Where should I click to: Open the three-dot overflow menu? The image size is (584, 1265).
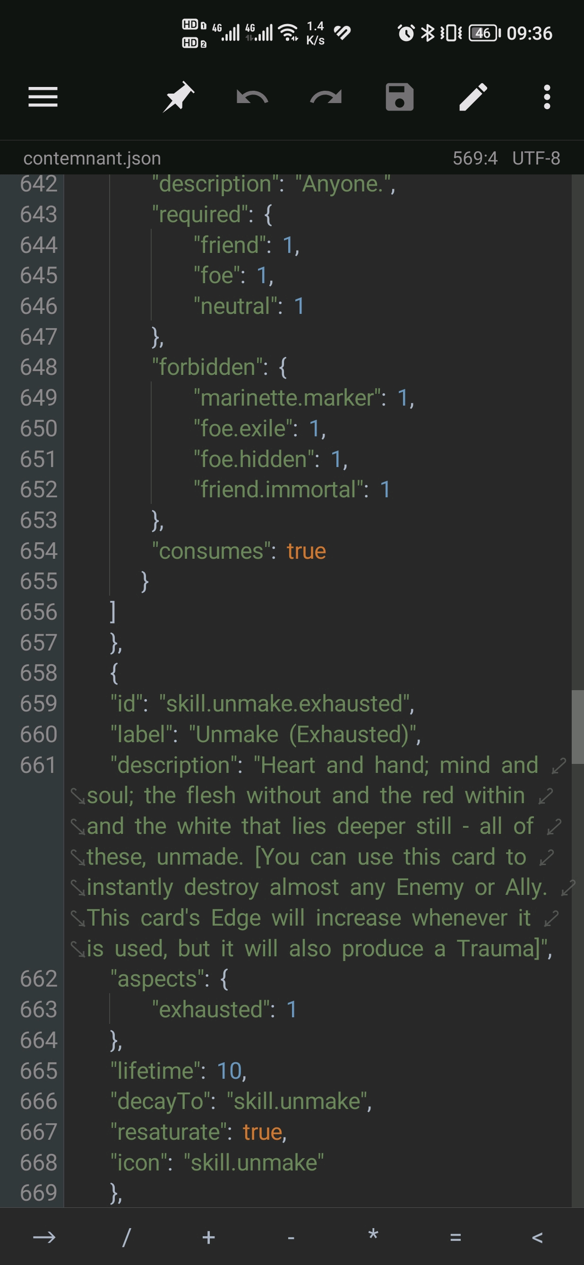click(x=547, y=97)
